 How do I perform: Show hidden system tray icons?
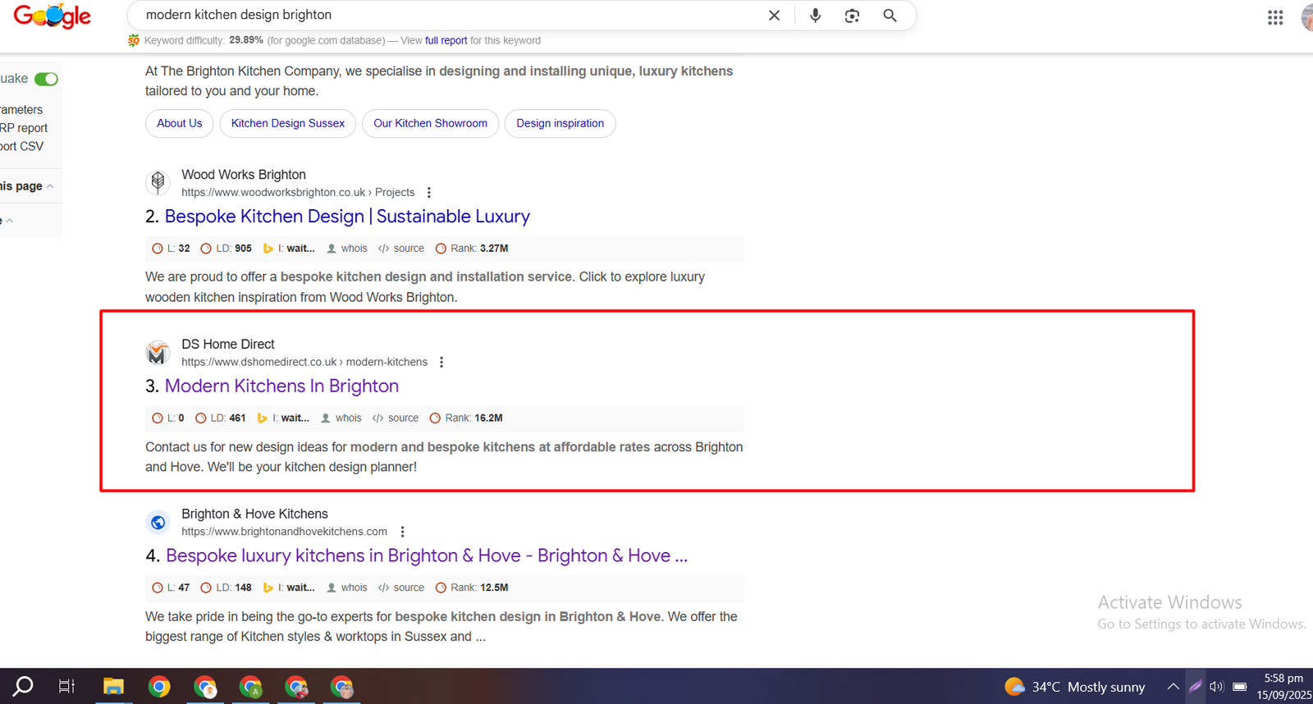click(x=1173, y=687)
